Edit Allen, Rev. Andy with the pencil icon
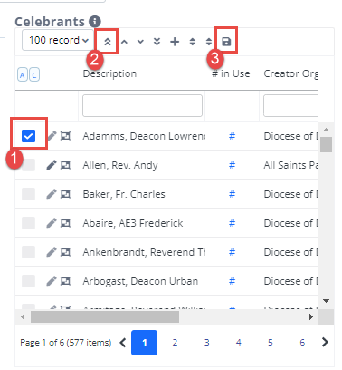342x370 pixels. pos(52,165)
